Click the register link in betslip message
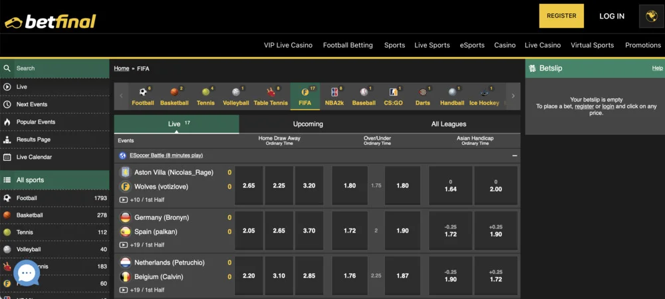This screenshot has height=299, width=665. (584, 106)
